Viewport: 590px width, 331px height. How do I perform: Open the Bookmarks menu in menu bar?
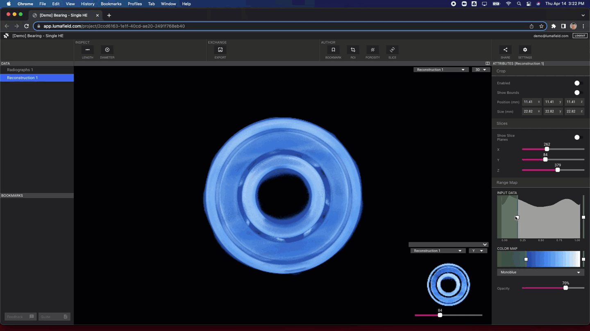point(111,4)
